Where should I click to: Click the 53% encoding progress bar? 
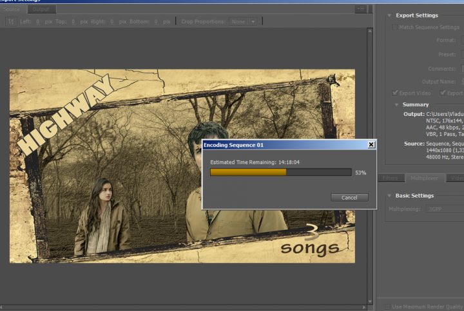coord(281,172)
